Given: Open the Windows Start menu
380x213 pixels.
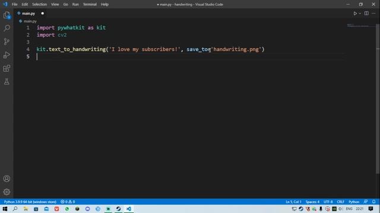Looking at the screenshot, I should 5,209.
